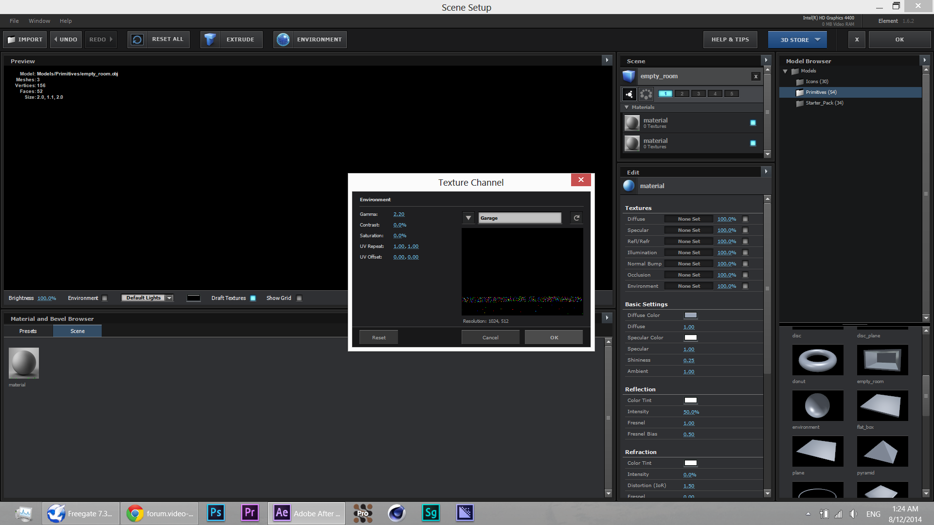The width and height of the screenshot is (934, 525).
Task: Select the Scene tab in Material Browser
Action: click(77, 331)
